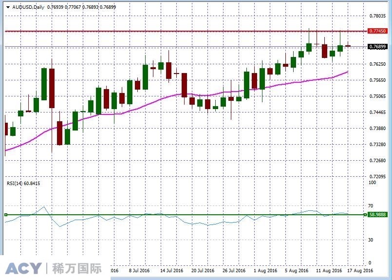Click the RSI scale value 30
Screen dimensions: 392x280
point(371,240)
